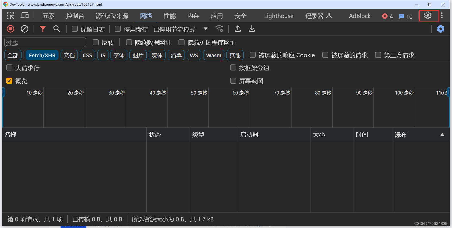
Task: Open the three-dot customize menu
Action: [x=442, y=15]
